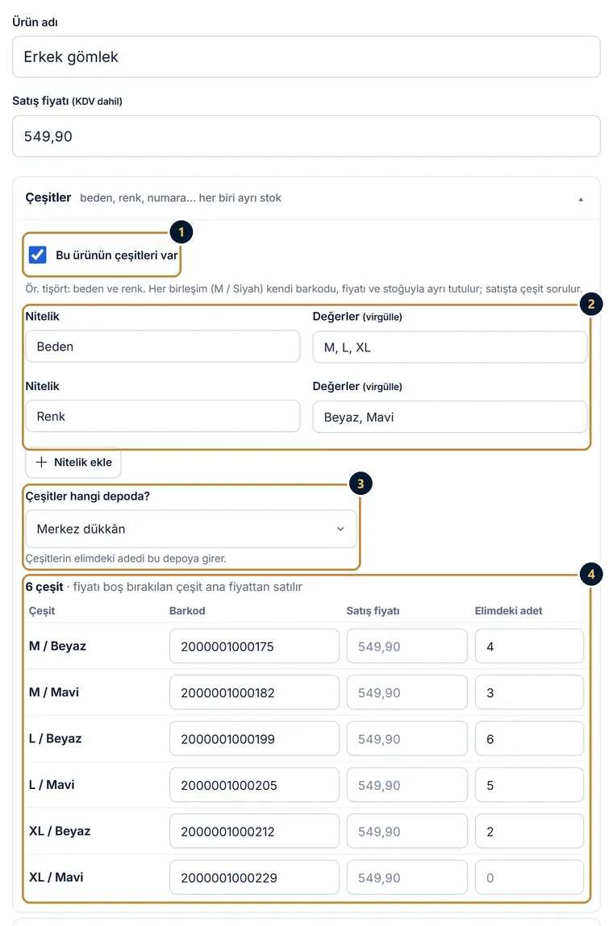Click the Beden attribute name field
Viewport: 613px width, 926px height.
point(163,347)
